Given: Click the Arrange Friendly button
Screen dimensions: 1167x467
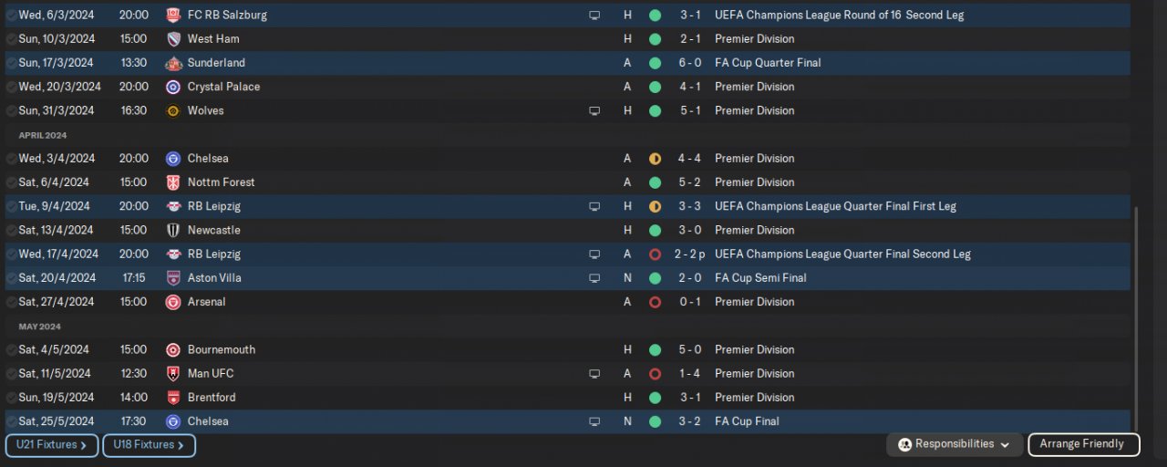Looking at the screenshot, I should pyautogui.click(x=1083, y=444).
